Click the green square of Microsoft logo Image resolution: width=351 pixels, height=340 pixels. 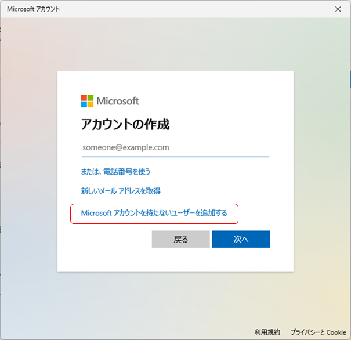(90, 97)
